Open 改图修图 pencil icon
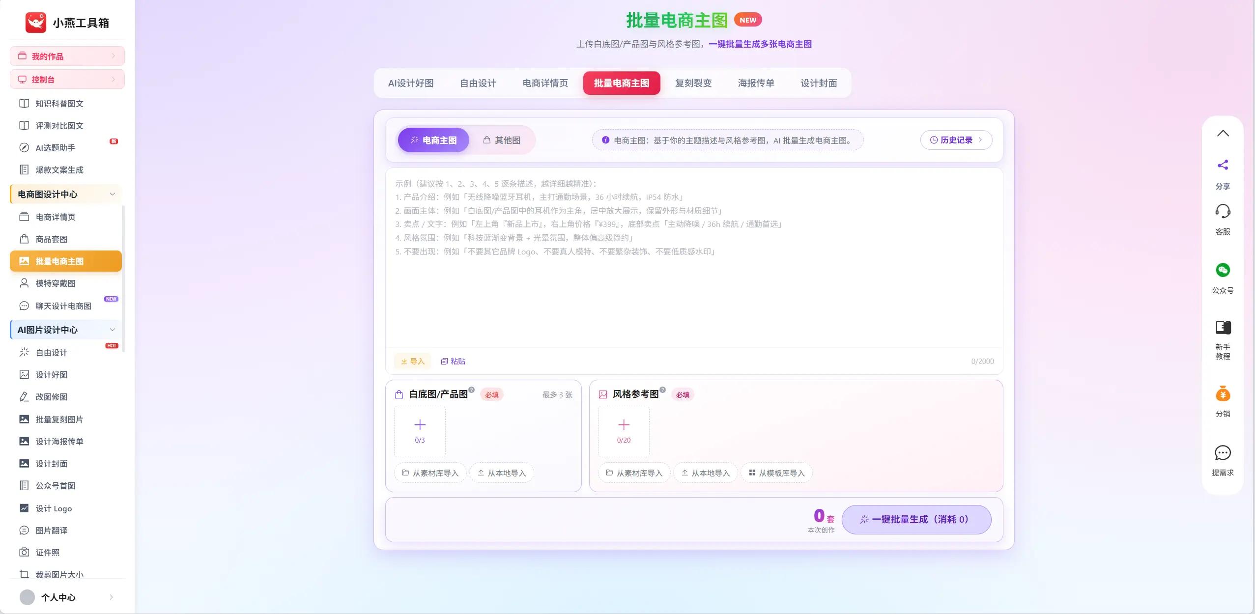Viewport: 1255px width, 614px height. (x=24, y=397)
